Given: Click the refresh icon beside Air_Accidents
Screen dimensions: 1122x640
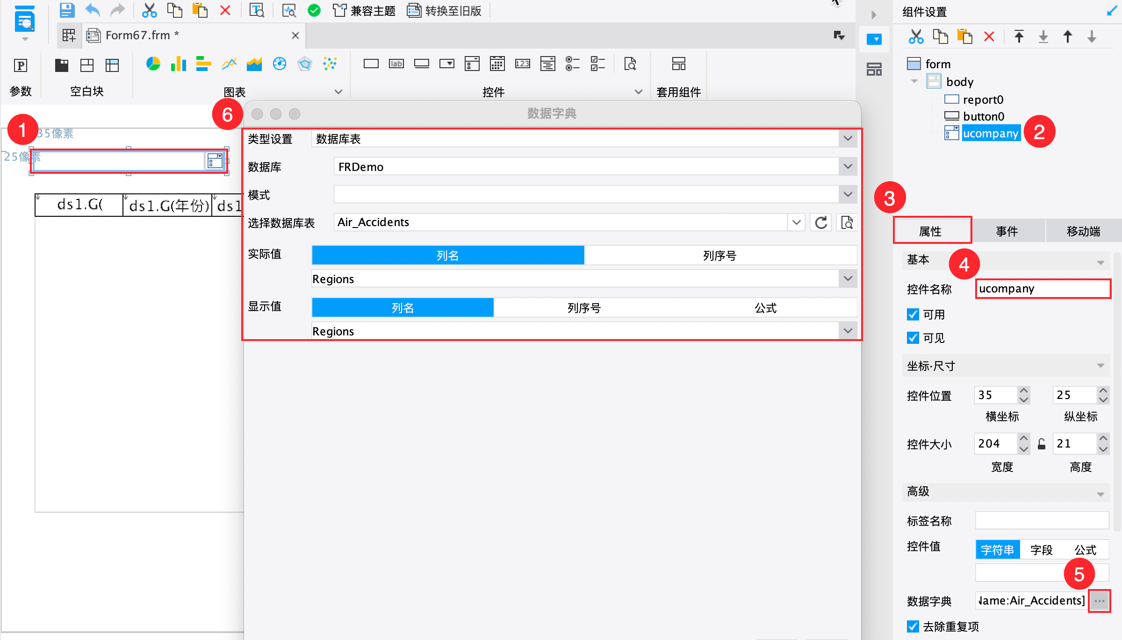Looking at the screenshot, I should pos(821,222).
